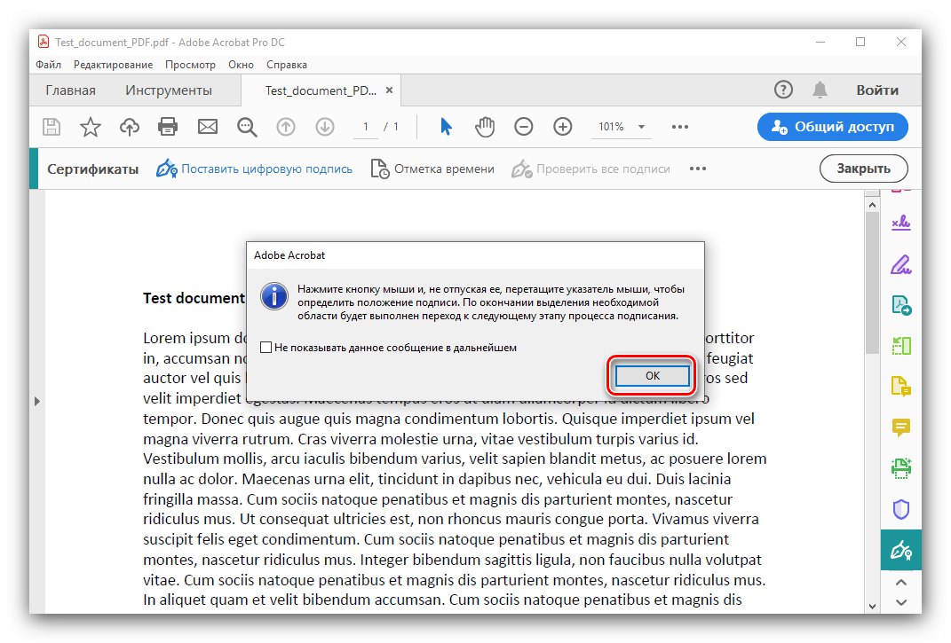Select the Test_document_PD... tab

tap(321, 90)
